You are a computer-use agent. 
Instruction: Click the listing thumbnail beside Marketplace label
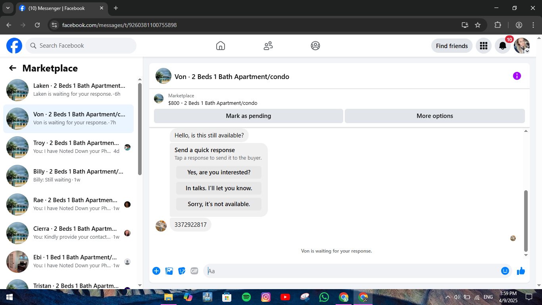[159, 98]
